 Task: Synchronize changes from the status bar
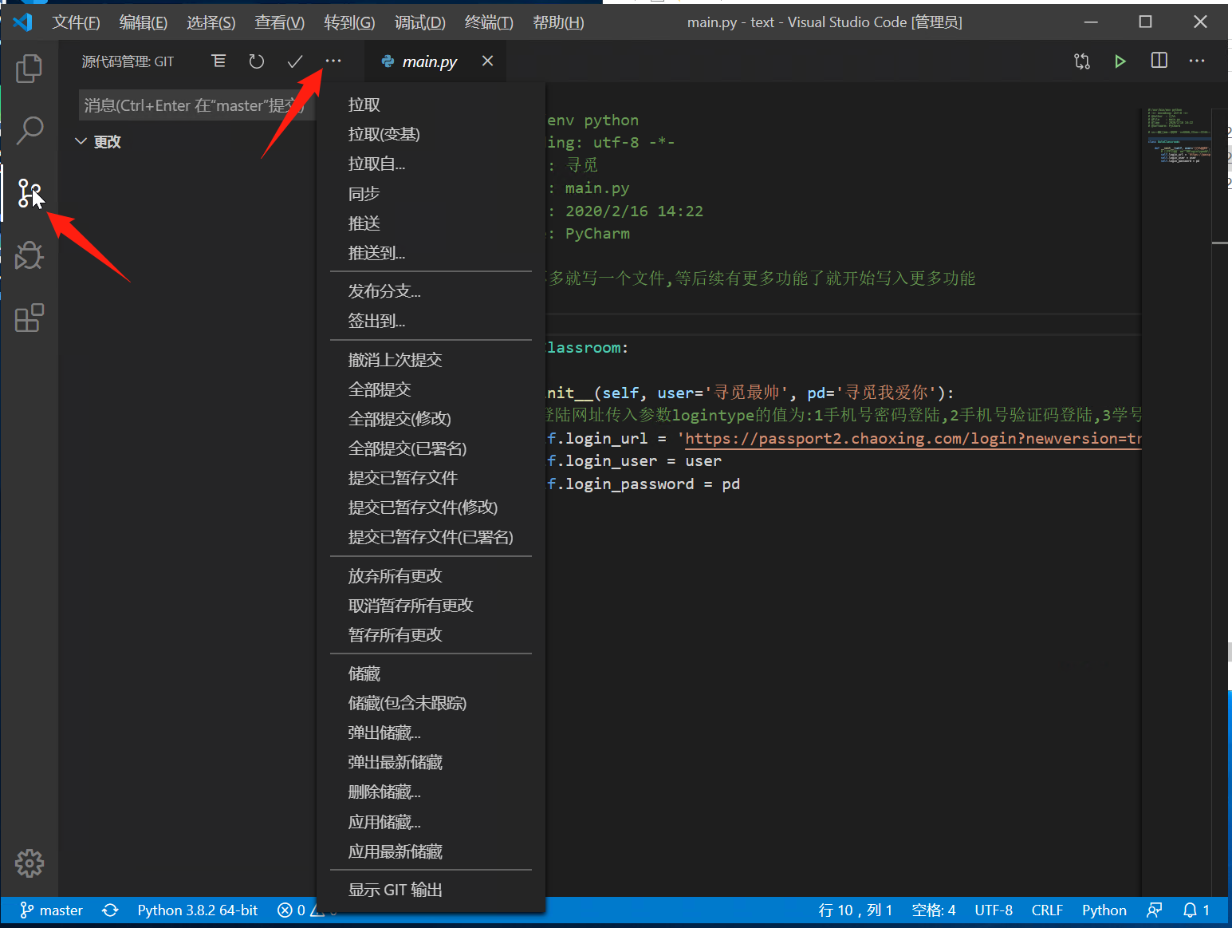(x=110, y=910)
